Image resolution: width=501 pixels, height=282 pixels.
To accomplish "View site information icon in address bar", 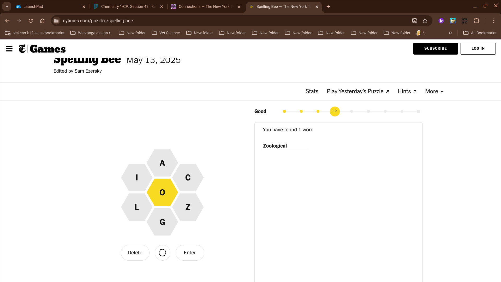I will [x=56, y=21].
